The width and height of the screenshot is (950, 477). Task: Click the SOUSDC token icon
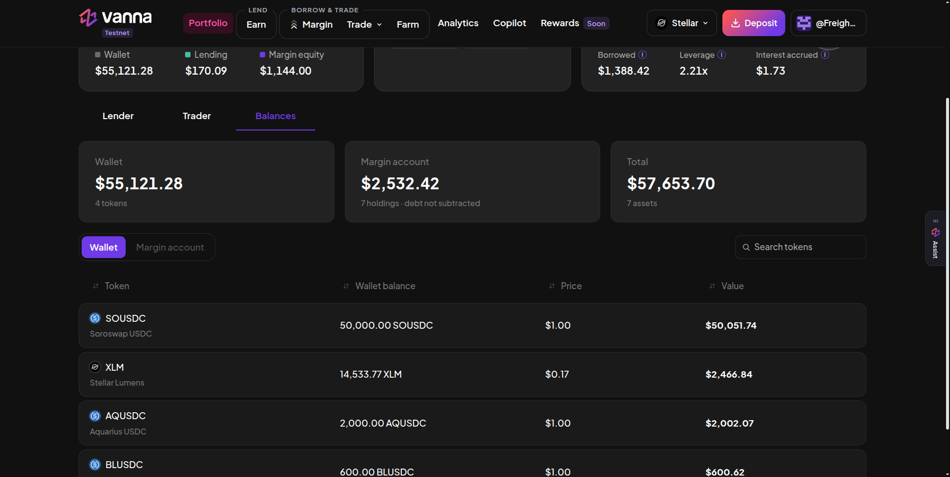[95, 318]
